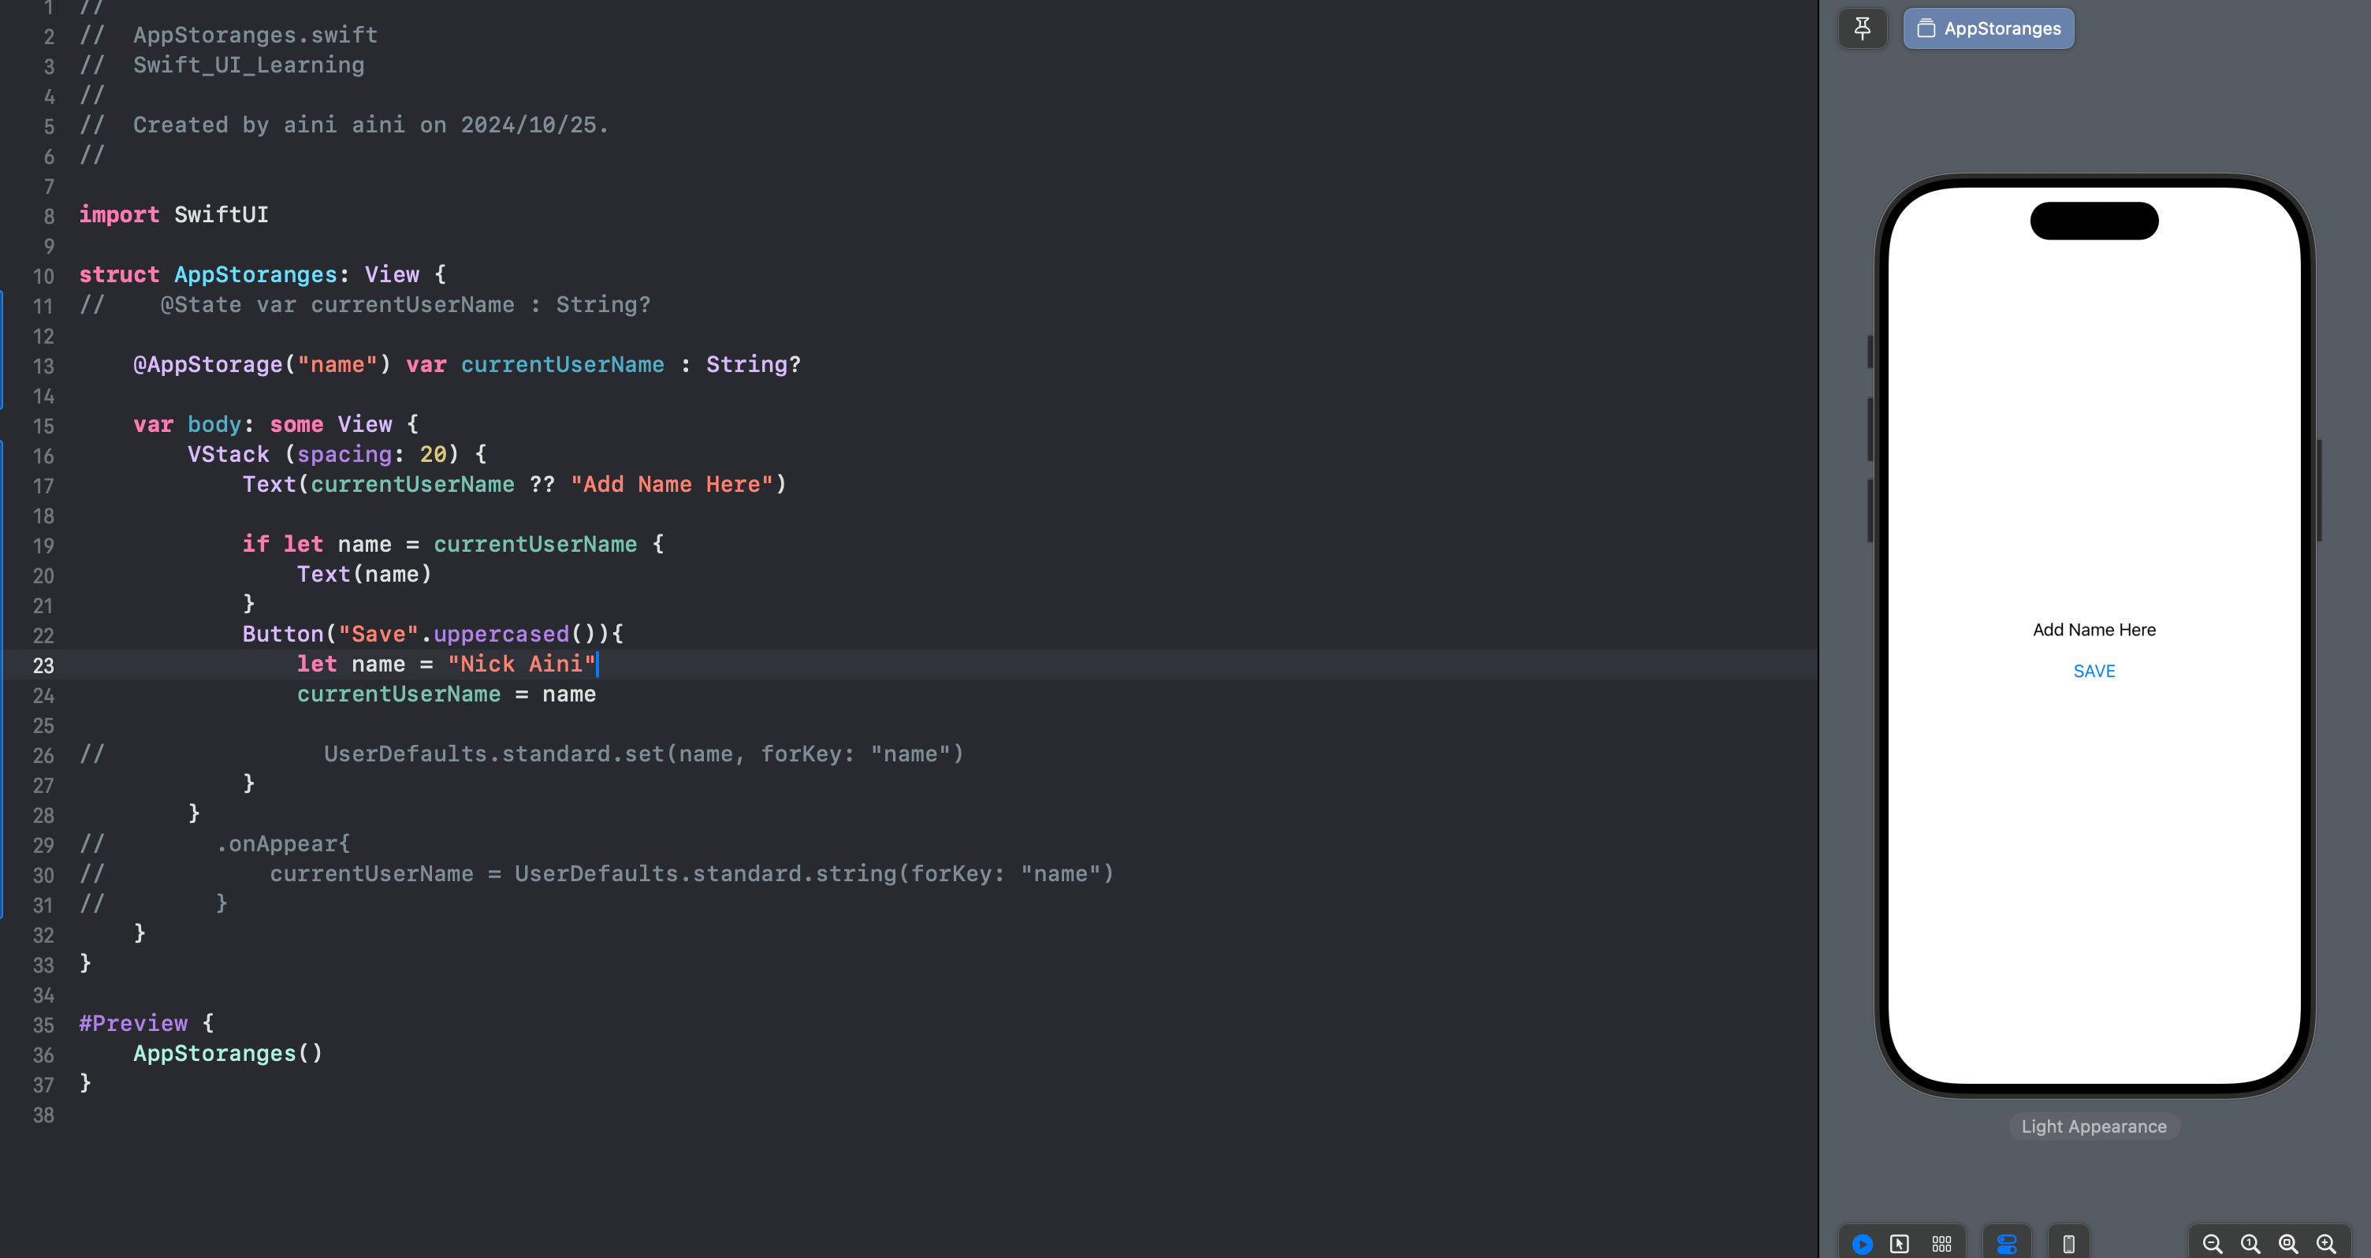Open the preview variants grid
This screenshot has height=1258, width=2371.
pyautogui.click(x=1941, y=1243)
